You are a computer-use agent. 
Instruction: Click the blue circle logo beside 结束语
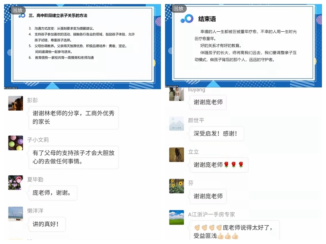187,19
